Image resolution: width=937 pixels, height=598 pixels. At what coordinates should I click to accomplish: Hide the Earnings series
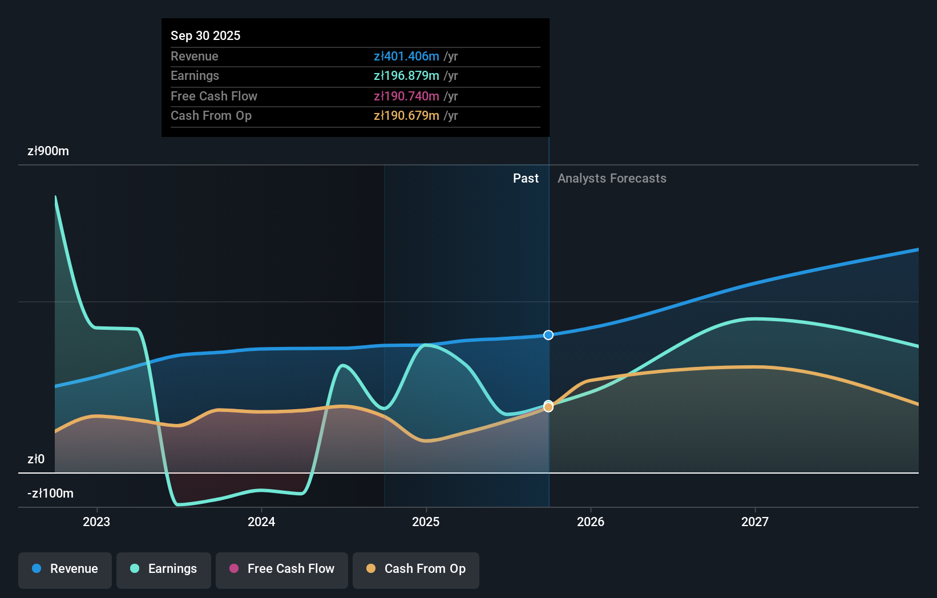click(x=163, y=569)
